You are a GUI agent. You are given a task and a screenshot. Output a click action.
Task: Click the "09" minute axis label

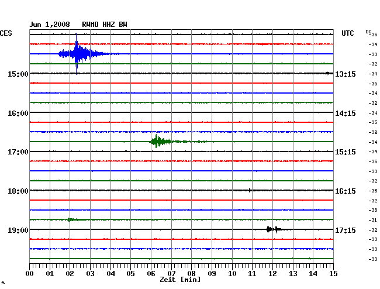(212, 274)
